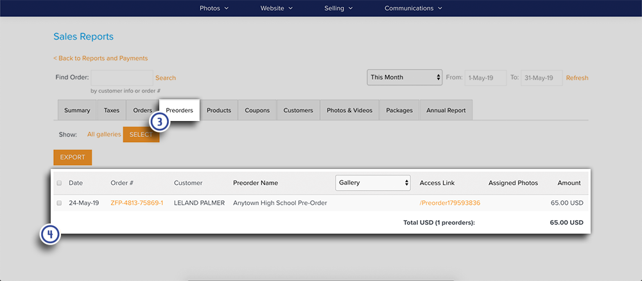Open the /Preorder179593836 access link
The height and width of the screenshot is (281, 642).
pos(450,203)
